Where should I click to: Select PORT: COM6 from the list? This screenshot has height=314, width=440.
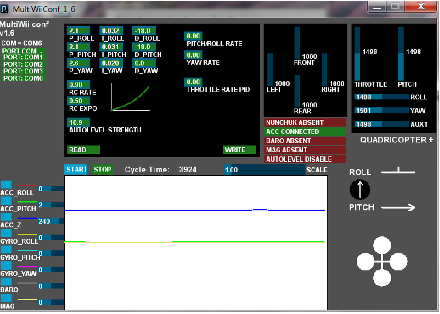pos(24,78)
